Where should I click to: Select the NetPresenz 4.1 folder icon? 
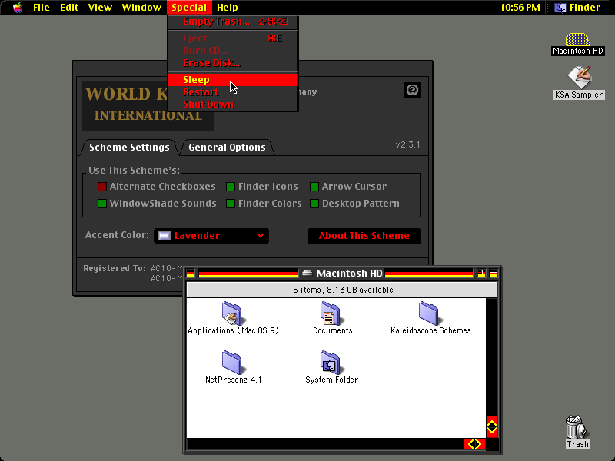click(x=232, y=362)
